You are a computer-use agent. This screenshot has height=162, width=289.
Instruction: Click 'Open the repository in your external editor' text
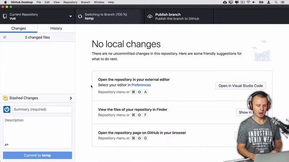[134, 80]
